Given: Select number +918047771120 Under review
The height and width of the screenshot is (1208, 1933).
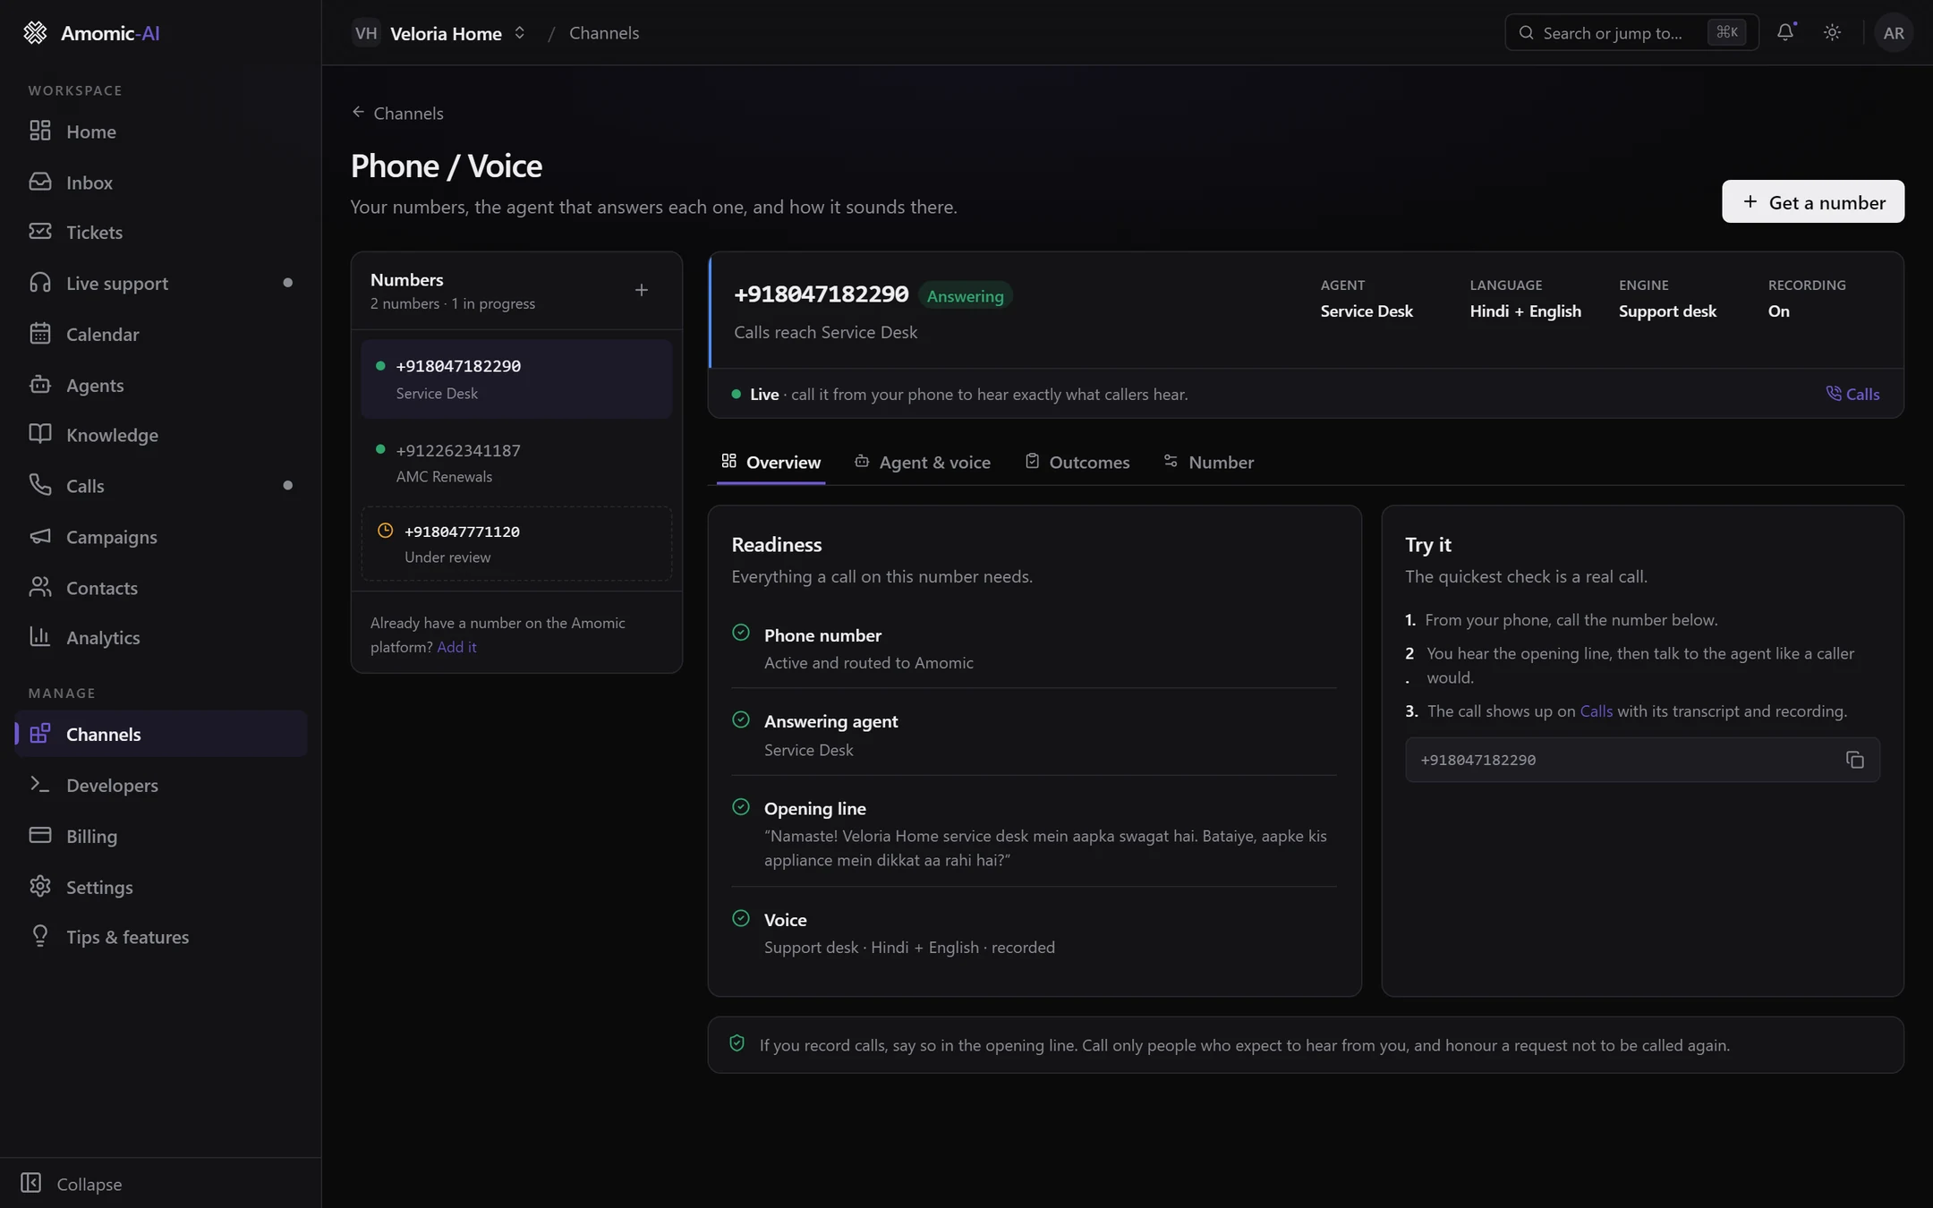Looking at the screenshot, I should pyautogui.click(x=516, y=543).
